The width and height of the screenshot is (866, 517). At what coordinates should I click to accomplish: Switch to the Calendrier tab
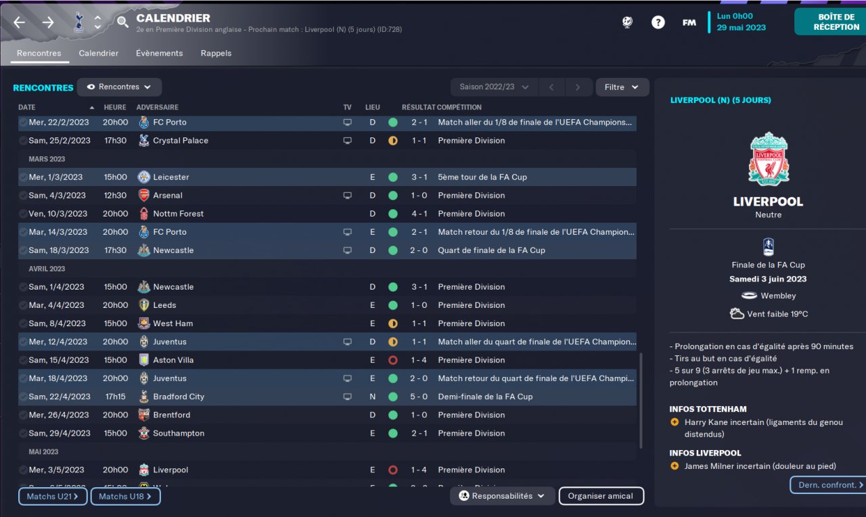(99, 53)
